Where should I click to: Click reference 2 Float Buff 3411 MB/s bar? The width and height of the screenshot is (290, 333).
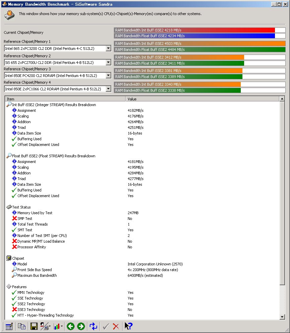click(200, 63)
